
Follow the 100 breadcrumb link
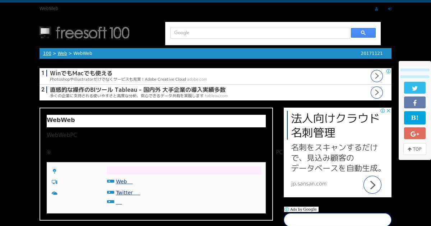tap(47, 53)
